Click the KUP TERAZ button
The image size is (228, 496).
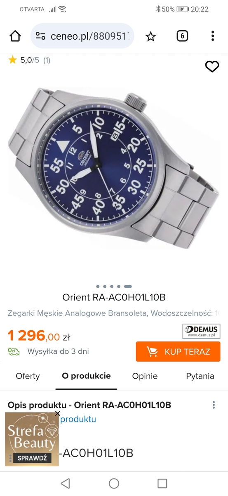178,352
